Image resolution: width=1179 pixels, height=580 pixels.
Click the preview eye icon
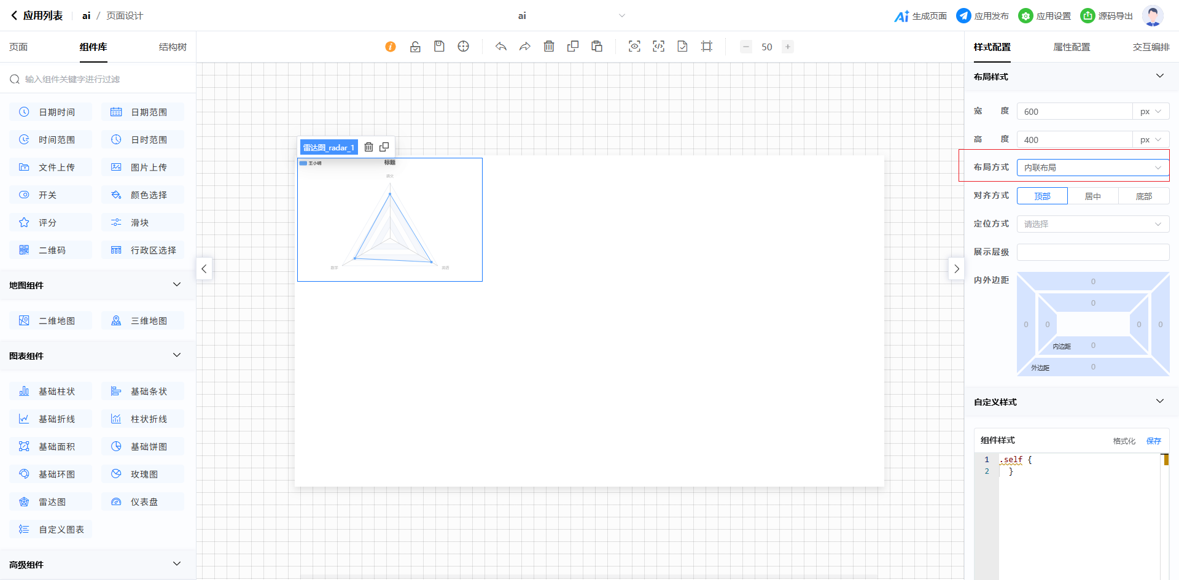click(634, 47)
